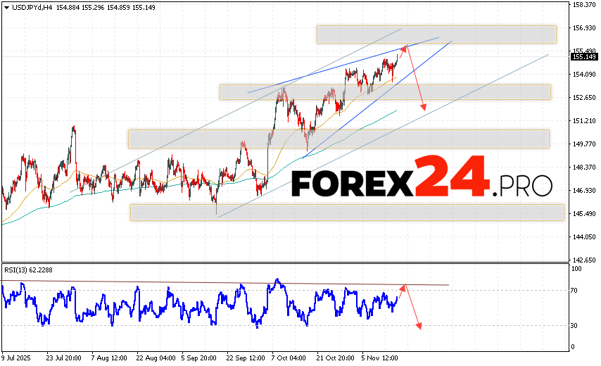Select the bottom gray support zone near 145.490
This screenshot has width=601, height=366.
(x=347, y=213)
